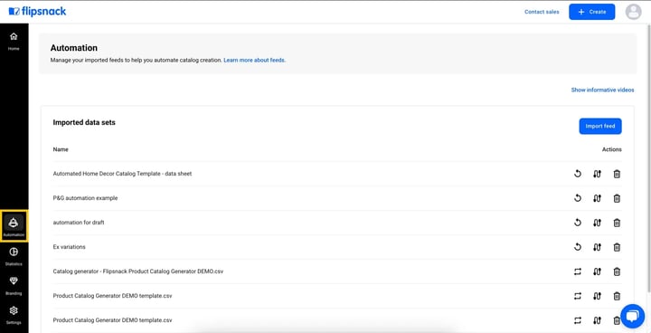Select the automation for draft name
The height and width of the screenshot is (333, 651).
tap(79, 223)
